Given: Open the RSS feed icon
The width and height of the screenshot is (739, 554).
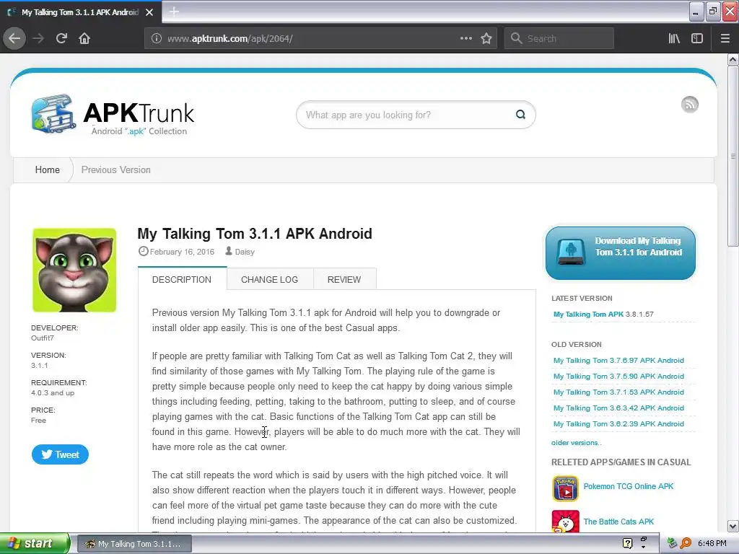Looking at the screenshot, I should coord(689,105).
